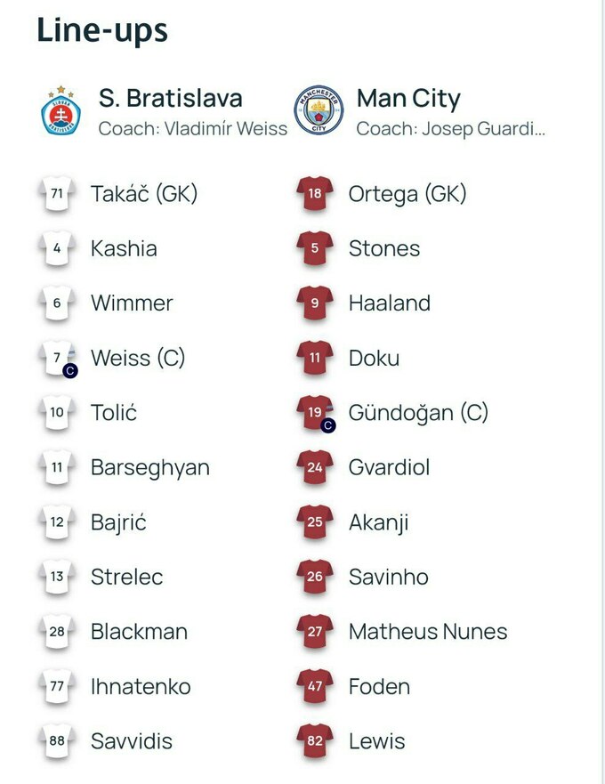Click Haaland's number 9 shirt icon

point(315,303)
